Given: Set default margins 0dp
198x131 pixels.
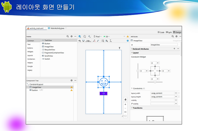Looking at the screenshot, I should [x=88, y=41].
